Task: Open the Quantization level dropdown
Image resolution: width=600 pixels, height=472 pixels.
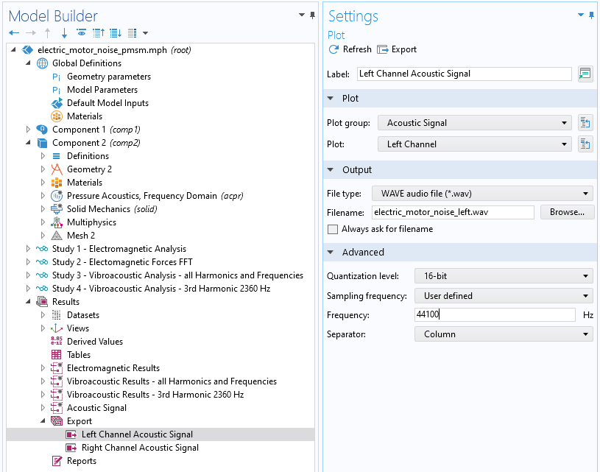Action: 503,276
